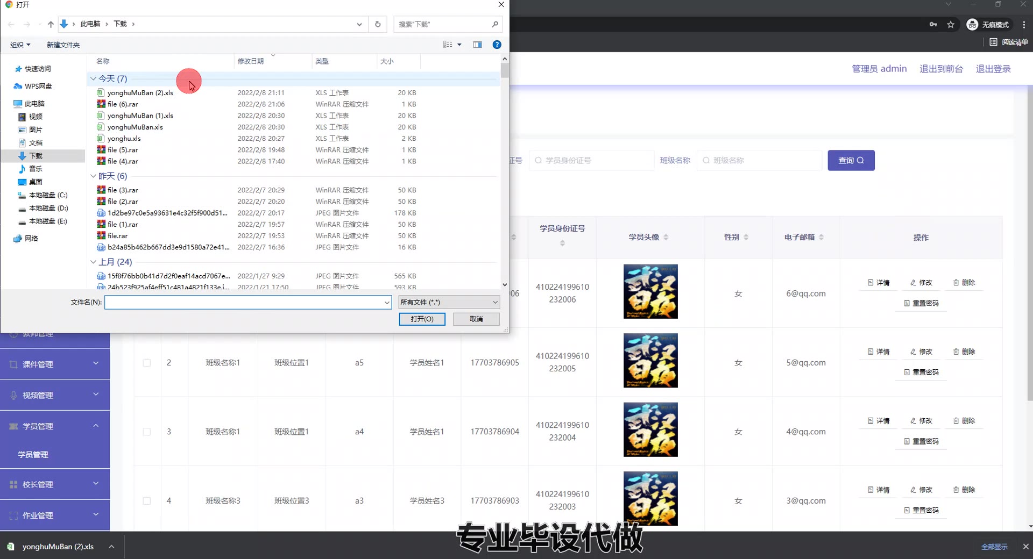Check the checkbox for row 4

(x=146, y=501)
